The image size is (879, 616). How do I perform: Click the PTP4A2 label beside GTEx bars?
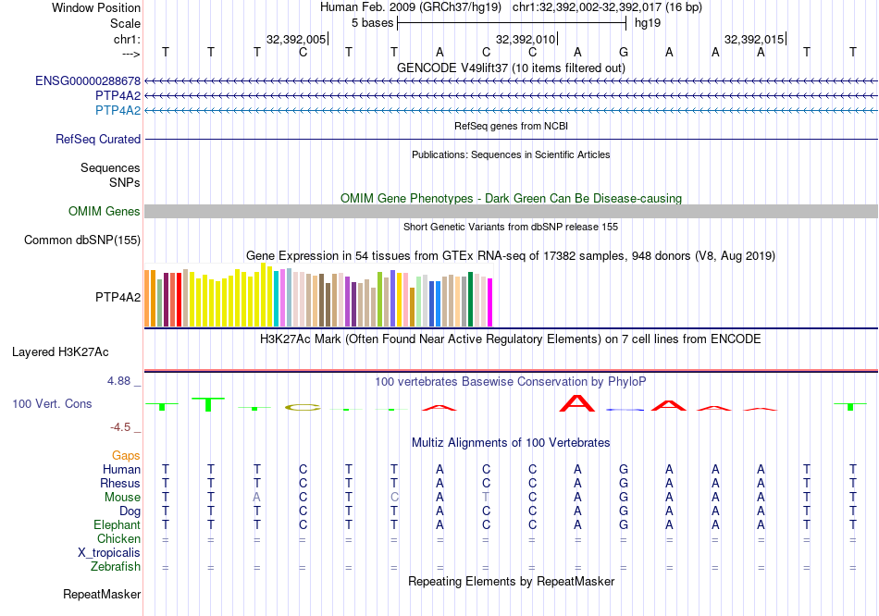(118, 297)
